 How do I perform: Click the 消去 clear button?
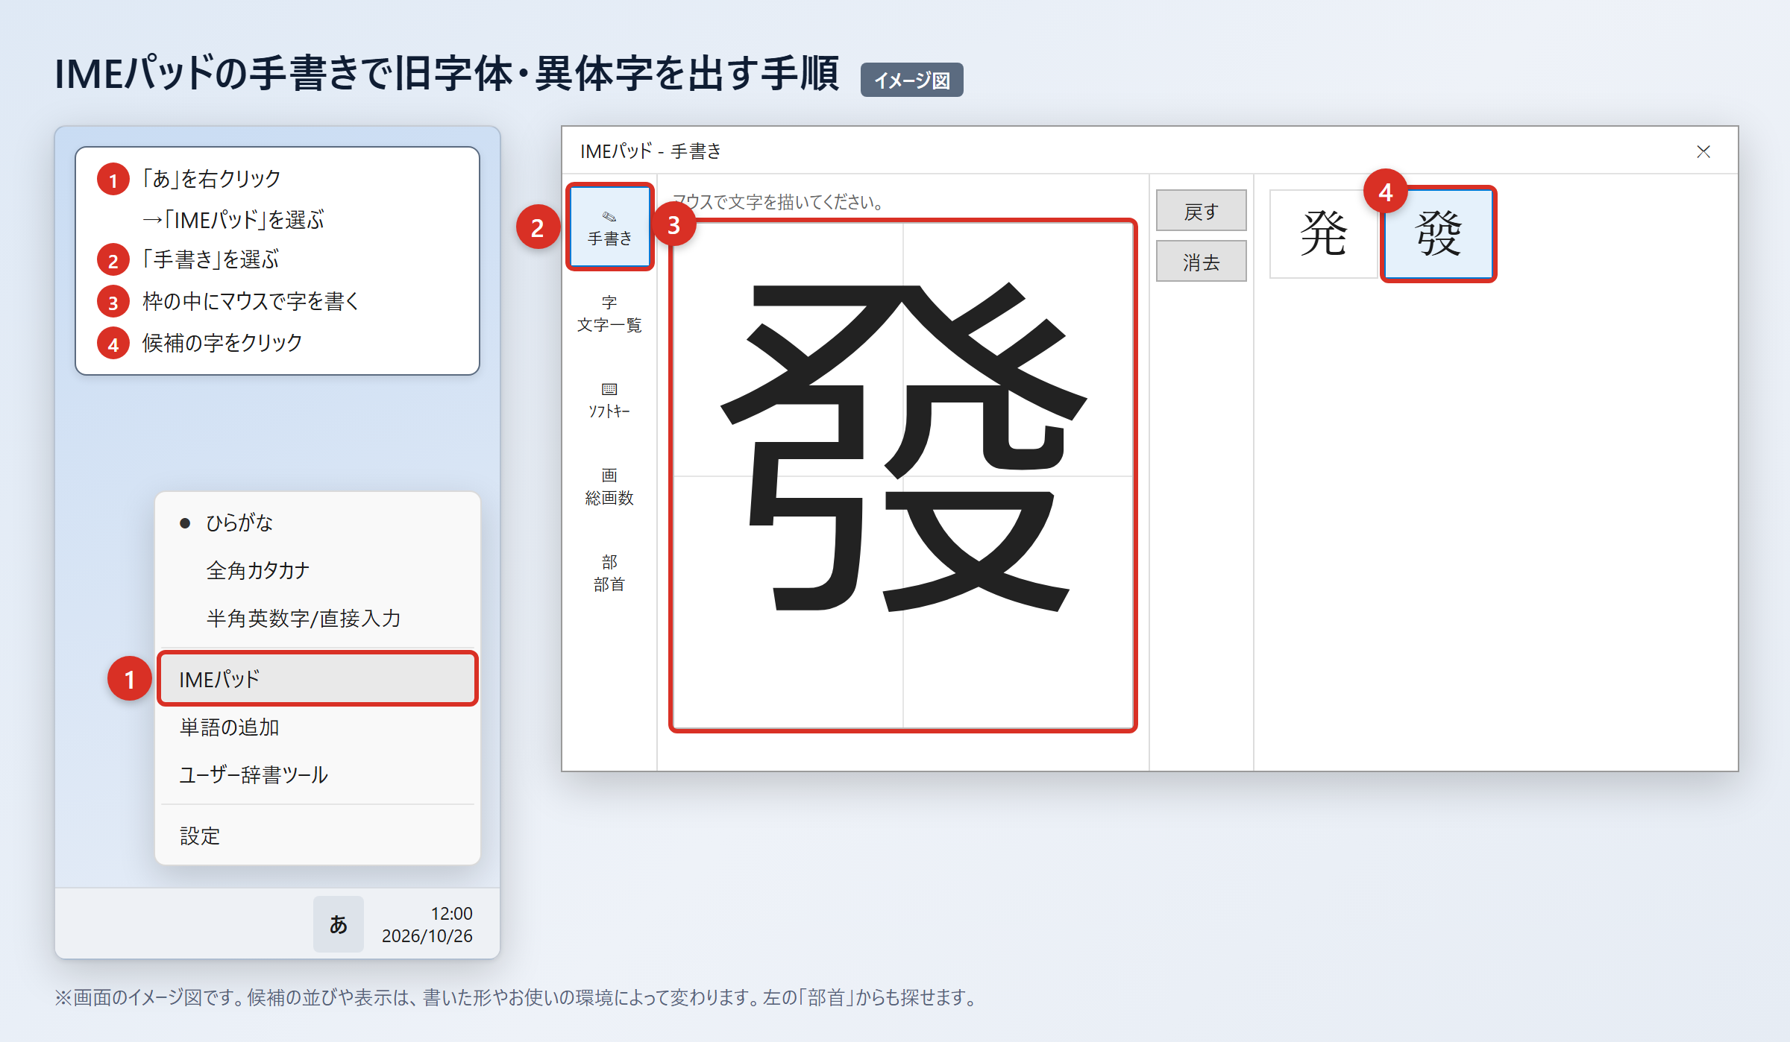[x=1201, y=262]
